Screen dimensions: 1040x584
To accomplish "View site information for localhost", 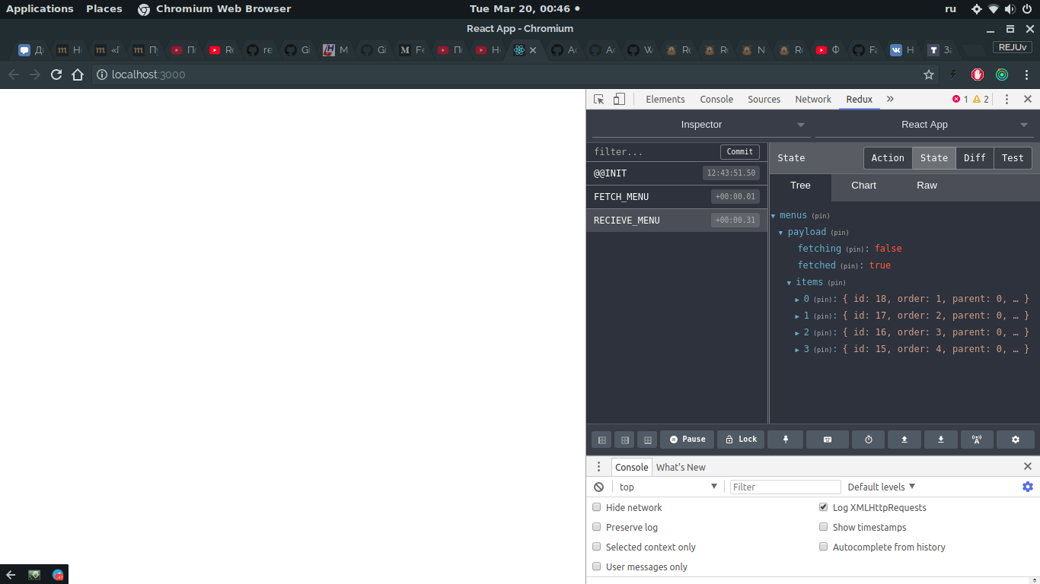I will pyautogui.click(x=102, y=75).
